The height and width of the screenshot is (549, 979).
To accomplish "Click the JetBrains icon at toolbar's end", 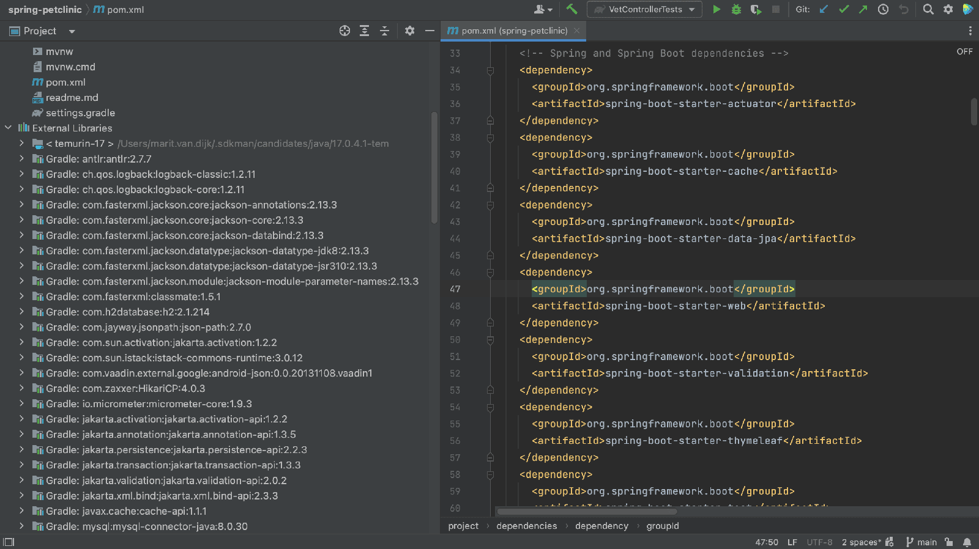I will click(x=967, y=9).
